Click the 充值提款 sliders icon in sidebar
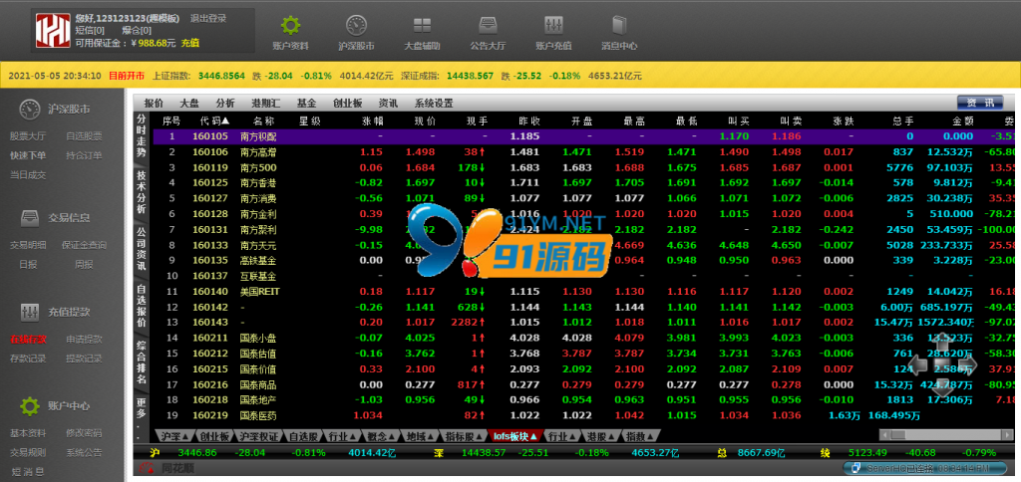Screen dimensions: 1021x482 click(x=29, y=312)
